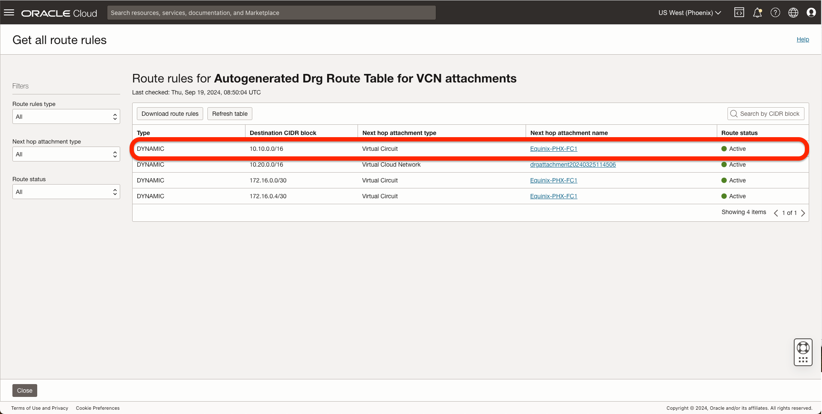Image resolution: width=822 pixels, height=414 pixels.
Task: Click the help question mark icon
Action: (775, 13)
